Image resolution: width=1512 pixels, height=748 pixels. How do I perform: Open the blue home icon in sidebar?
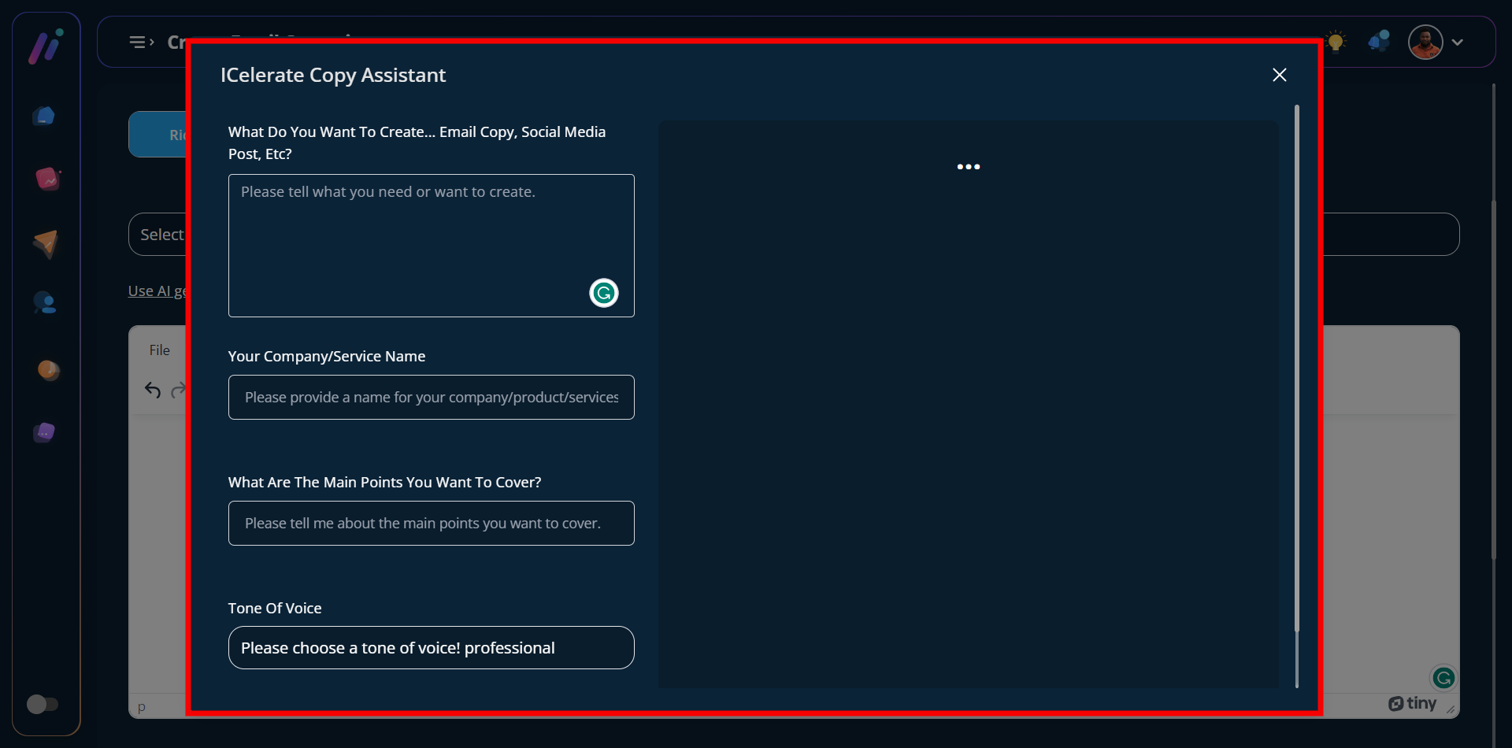(45, 117)
